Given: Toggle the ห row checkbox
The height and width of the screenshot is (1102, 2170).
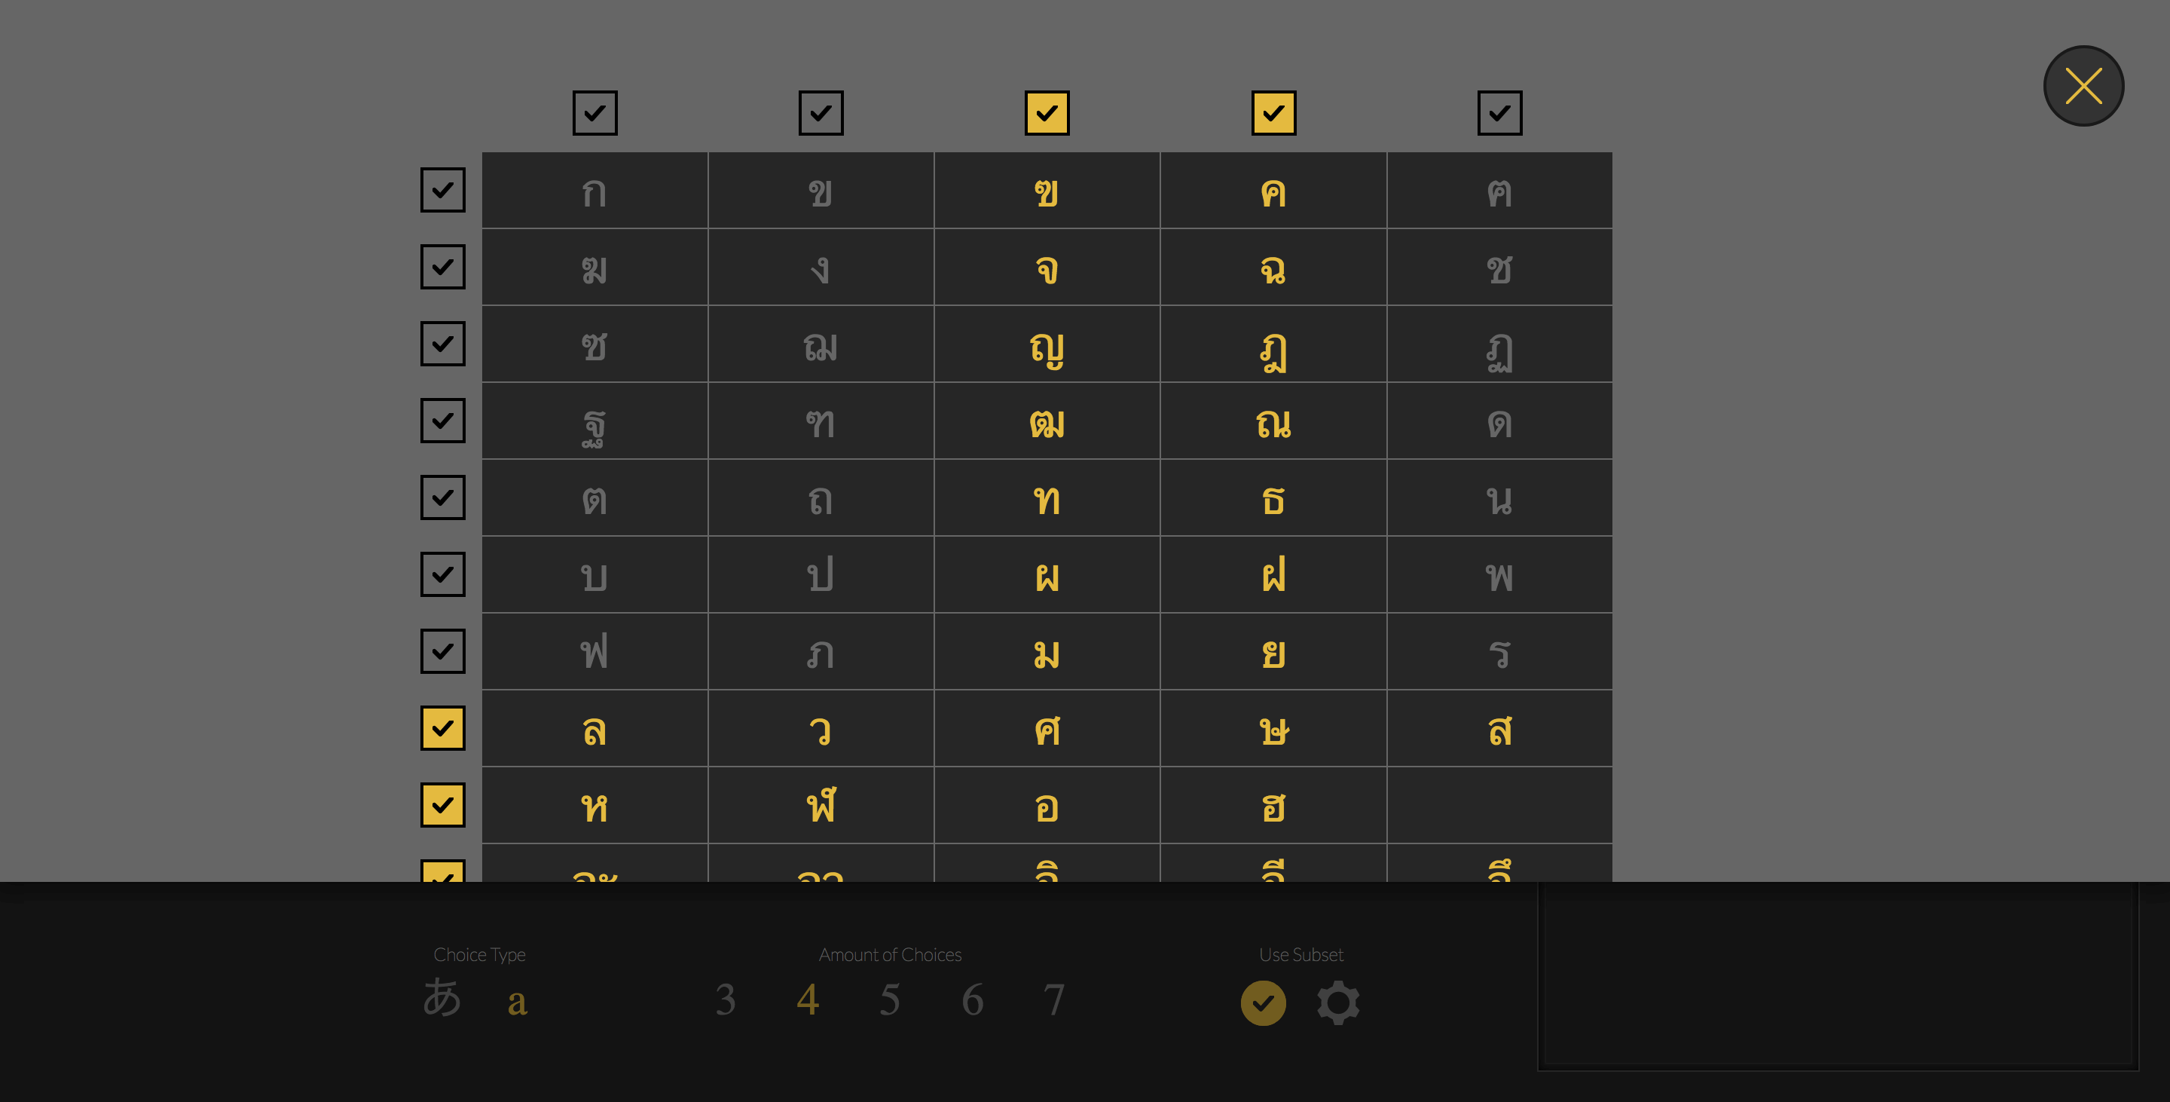Looking at the screenshot, I should point(442,804).
